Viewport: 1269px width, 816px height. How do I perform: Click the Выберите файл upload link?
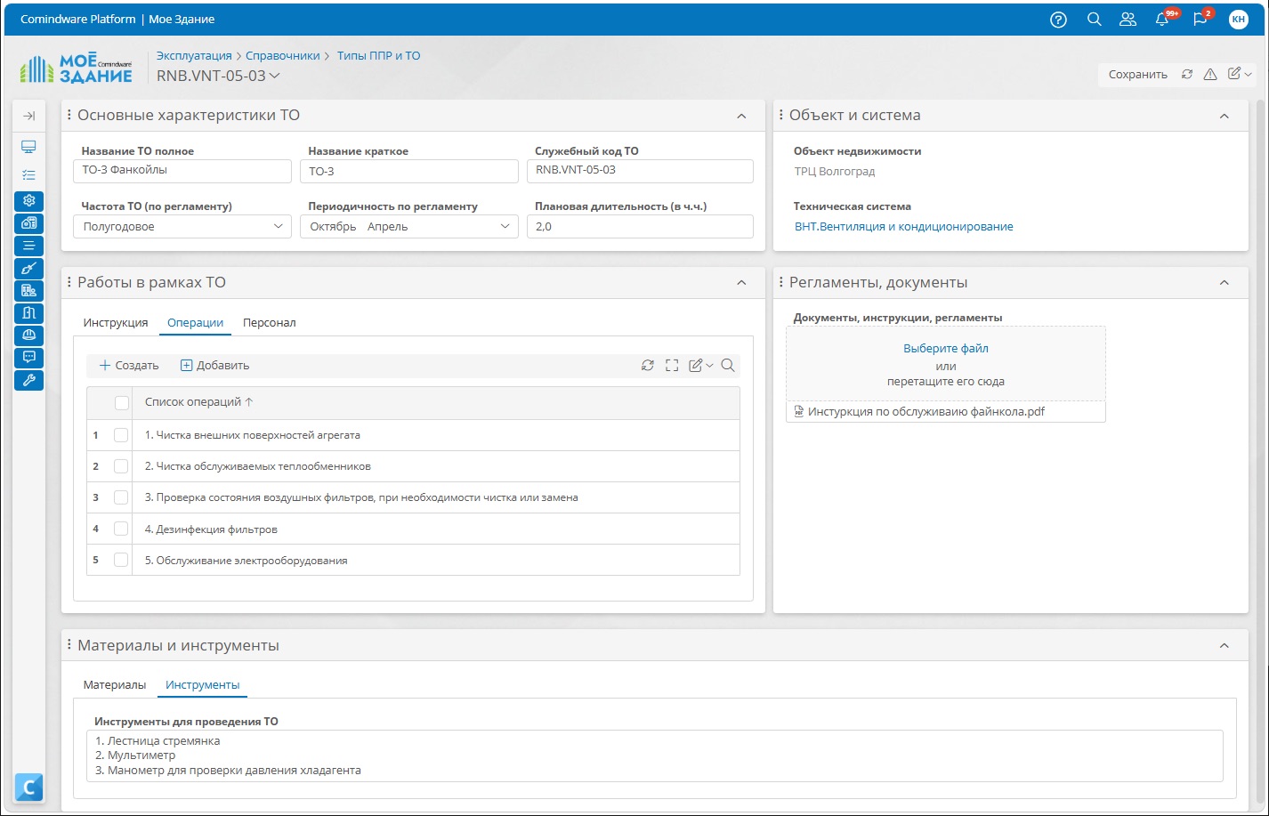click(946, 348)
